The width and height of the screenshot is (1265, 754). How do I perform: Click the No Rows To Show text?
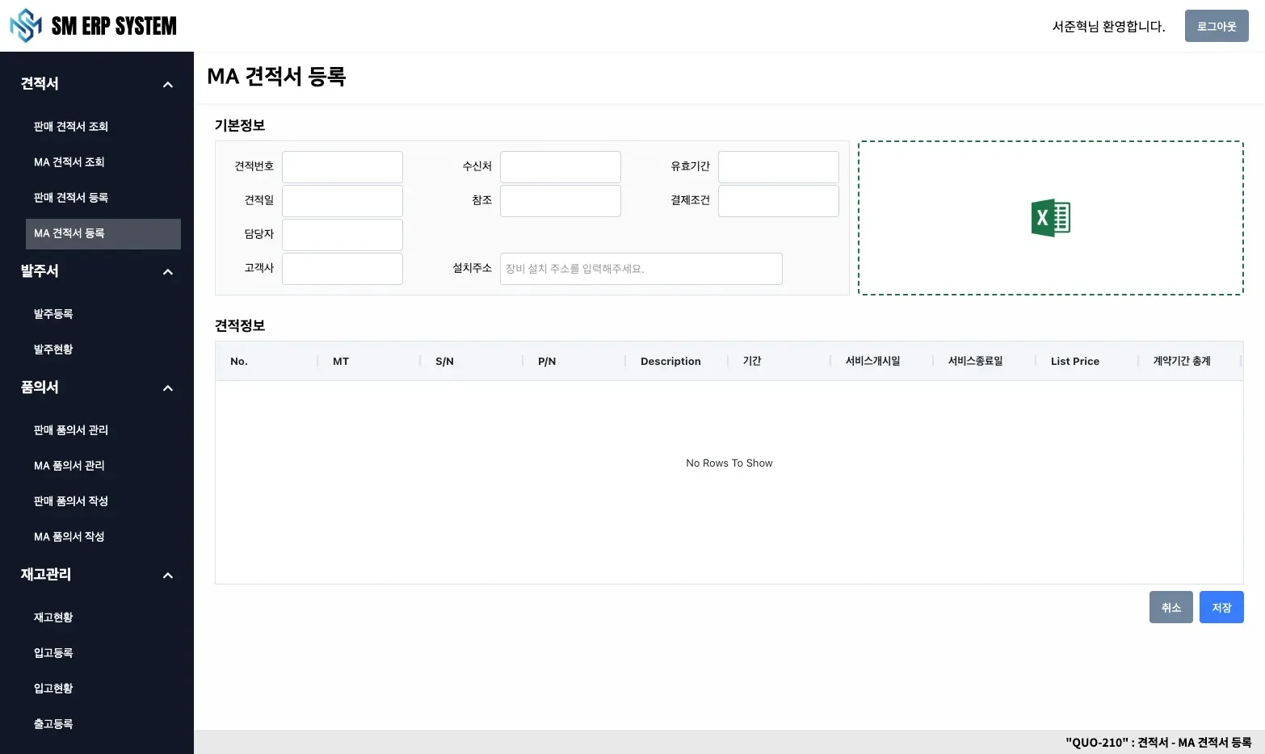pos(729,463)
